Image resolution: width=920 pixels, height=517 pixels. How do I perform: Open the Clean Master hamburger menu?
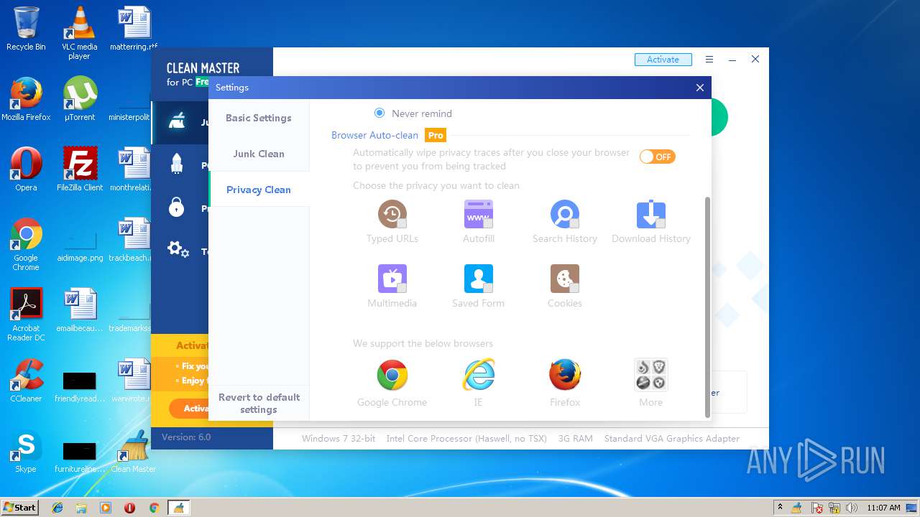709,60
